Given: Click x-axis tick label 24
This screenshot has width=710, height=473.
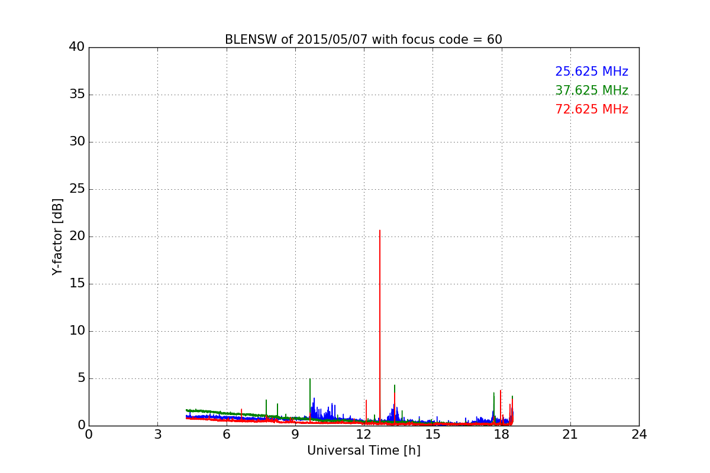Looking at the screenshot, I should coord(639,435).
